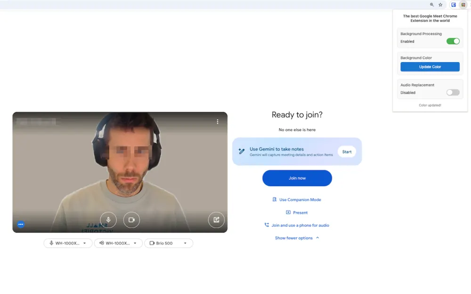Click the 'Background Processing' label
471x294 pixels.
coord(421,33)
